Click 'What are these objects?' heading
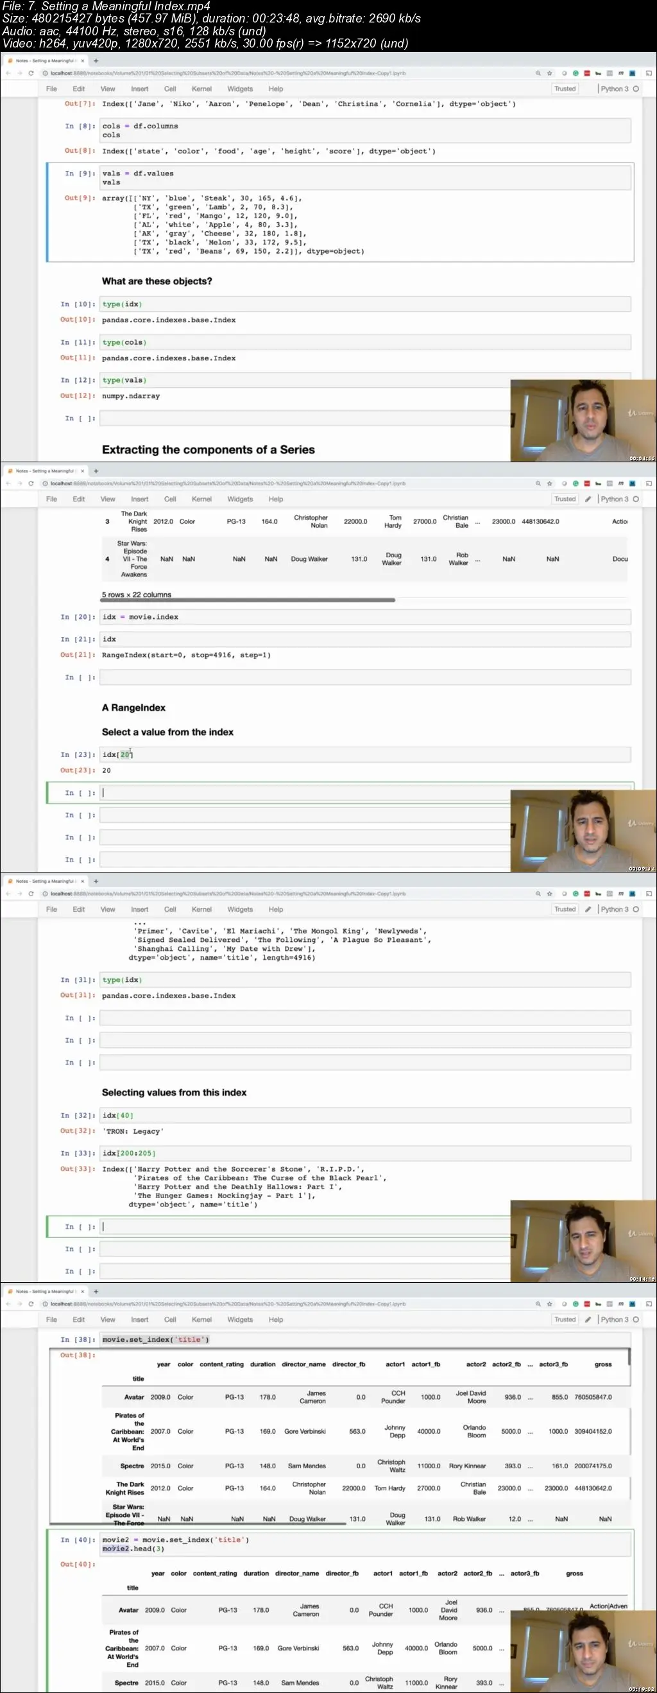This screenshot has height=1693, width=657. [157, 281]
